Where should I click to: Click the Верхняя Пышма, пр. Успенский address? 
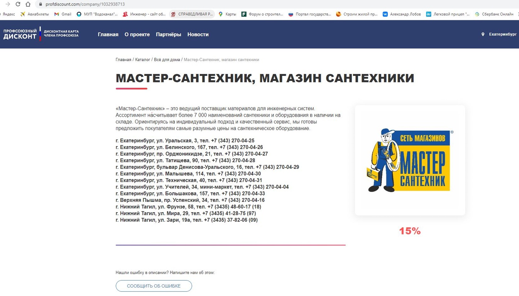190,200
